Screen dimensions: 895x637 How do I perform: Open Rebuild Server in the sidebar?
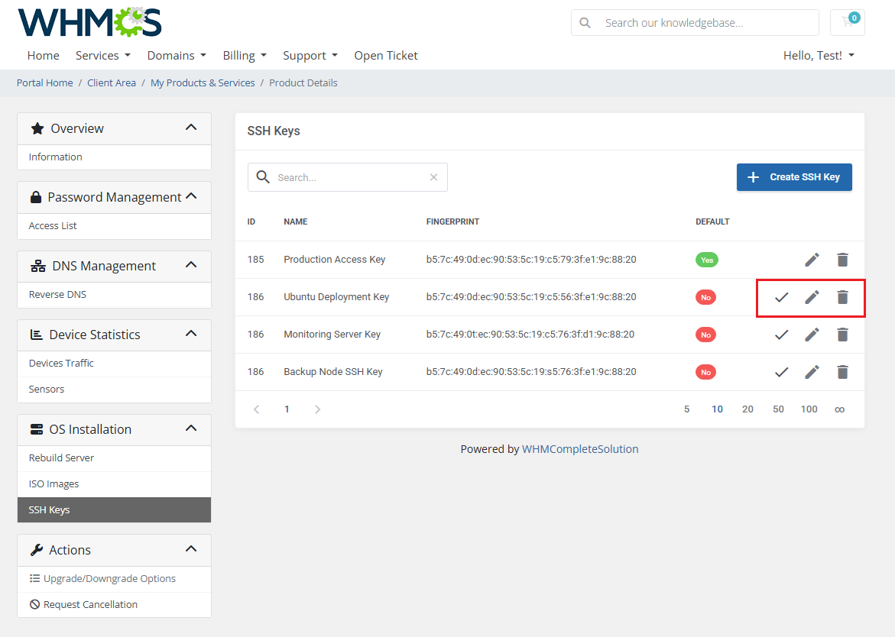pyautogui.click(x=114, y=458)
